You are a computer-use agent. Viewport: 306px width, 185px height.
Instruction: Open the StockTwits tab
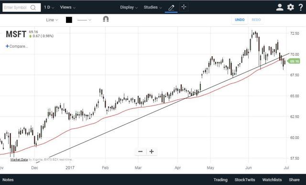[x=245, y=180]
